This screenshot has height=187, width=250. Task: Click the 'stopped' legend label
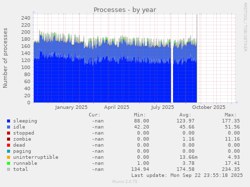[x=24, y=133]
